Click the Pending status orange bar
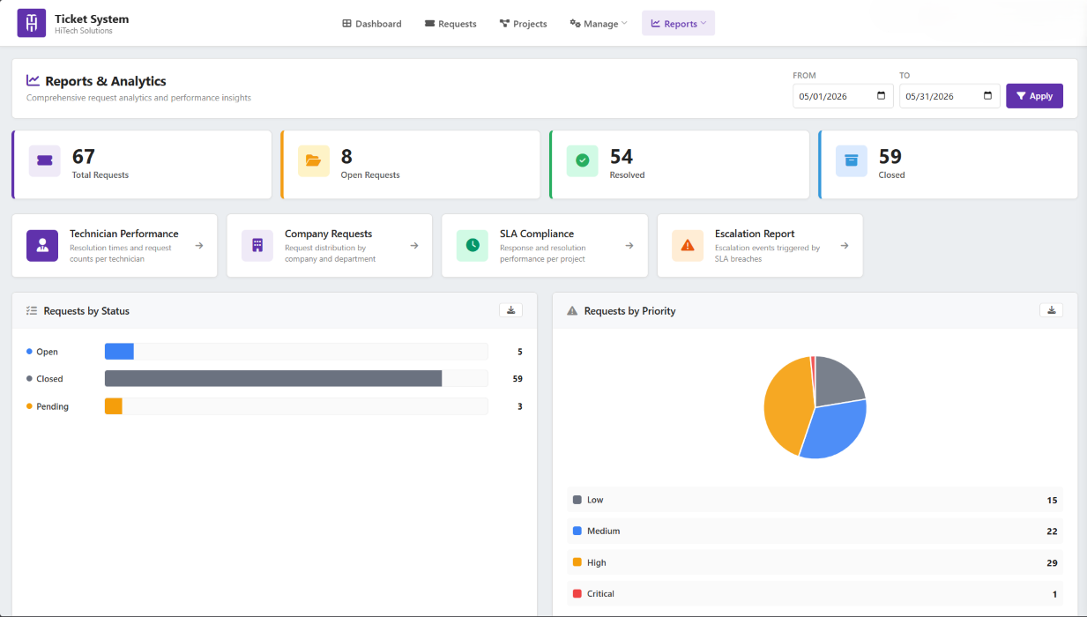Screen dimensions: 1087x617 (113, 406)
